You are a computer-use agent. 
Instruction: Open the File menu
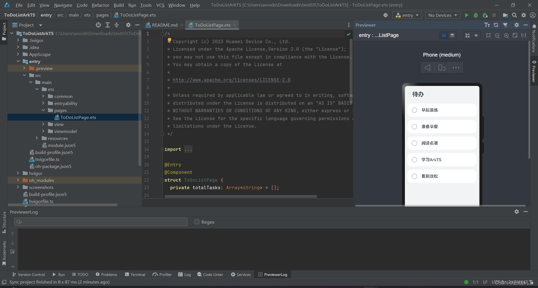(19, 5)
